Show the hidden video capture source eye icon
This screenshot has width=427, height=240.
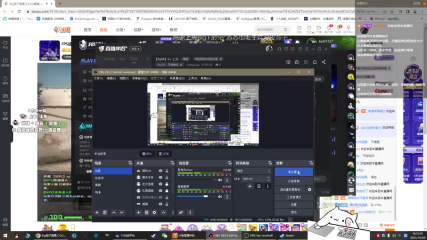point(161,197)
